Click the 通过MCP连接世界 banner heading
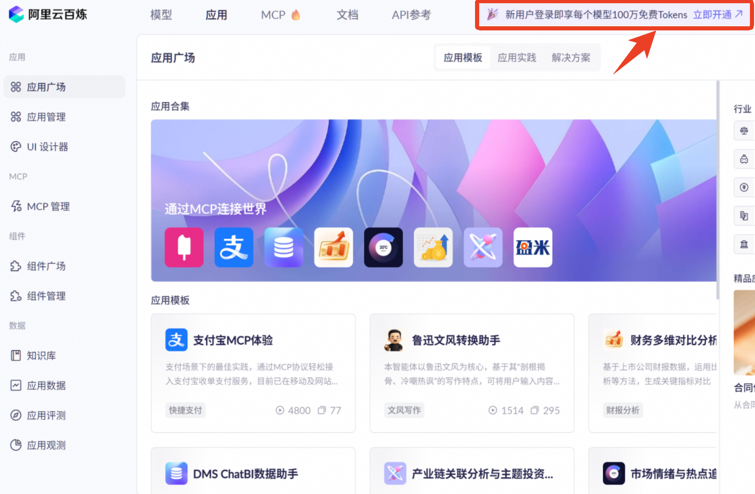This screenshot has width=755, height=494. click(216, 209)
